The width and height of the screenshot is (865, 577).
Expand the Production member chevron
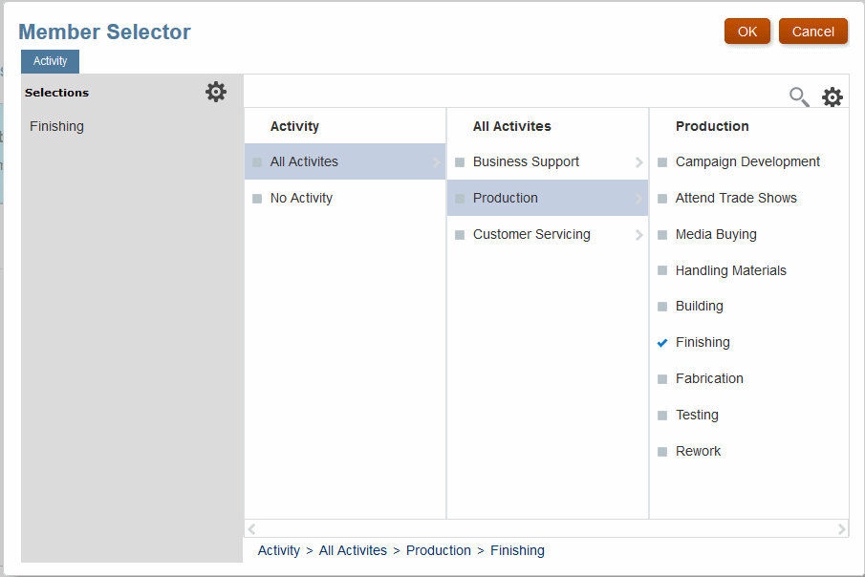tap(639, 199)
